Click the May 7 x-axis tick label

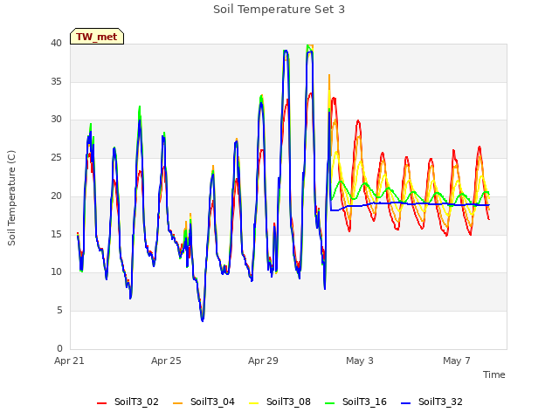(457, 361)
